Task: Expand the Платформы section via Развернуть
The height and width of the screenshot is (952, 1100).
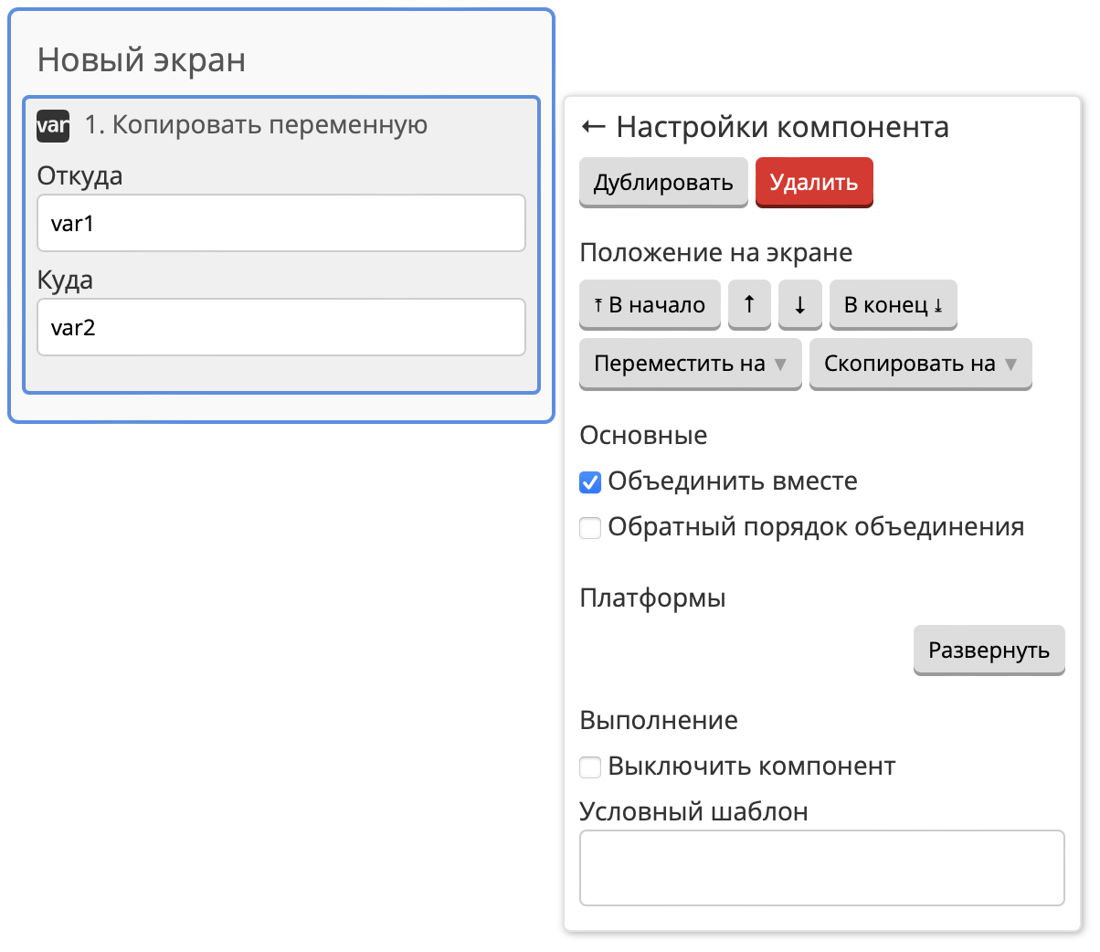Action: (x=989, y=650)
